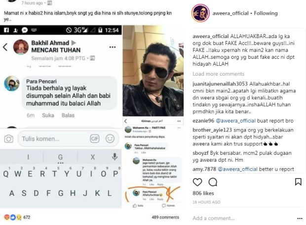Open the smiley emoji picker
Image resolution: width=306 pixels, height=225 pixels.
pyautogui.click(x=110, y=138)
